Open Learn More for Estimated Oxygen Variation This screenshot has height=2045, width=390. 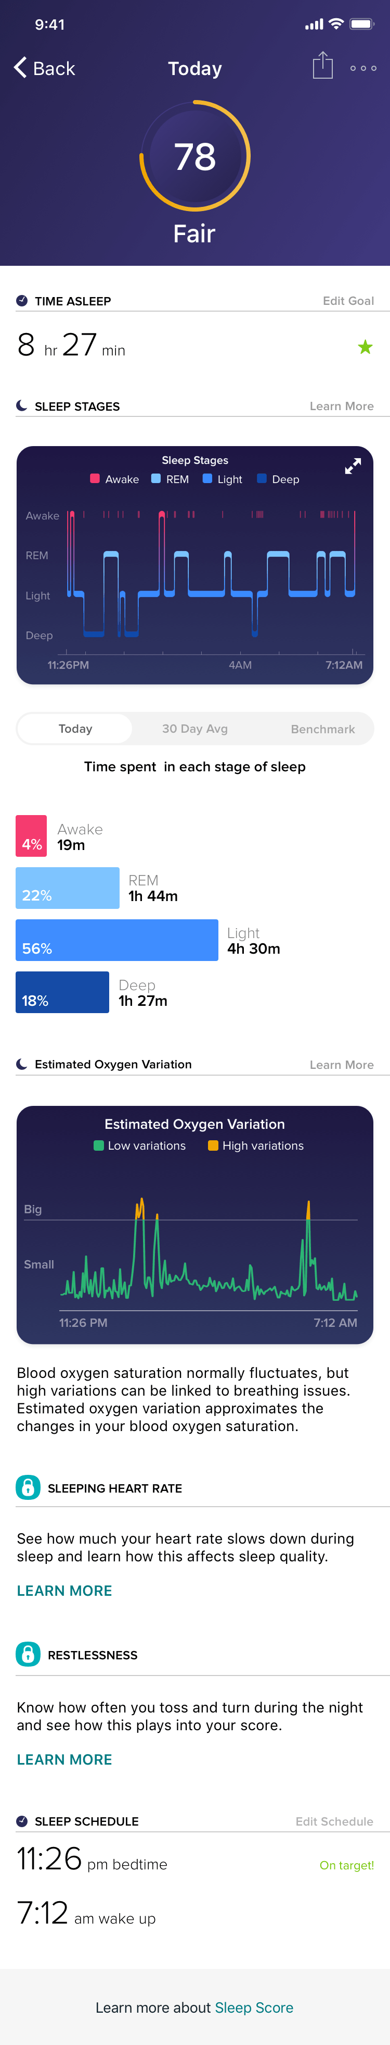[342, 1065]
